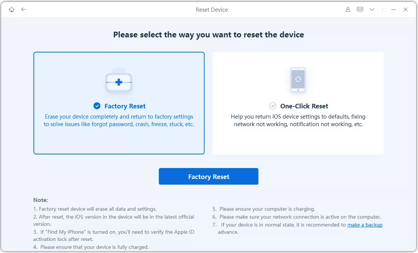
Task: Click the back arrow in title bar
Action: [24, 9]
